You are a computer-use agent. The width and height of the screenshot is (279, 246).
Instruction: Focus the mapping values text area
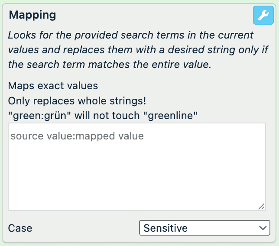tap(137, 167)
